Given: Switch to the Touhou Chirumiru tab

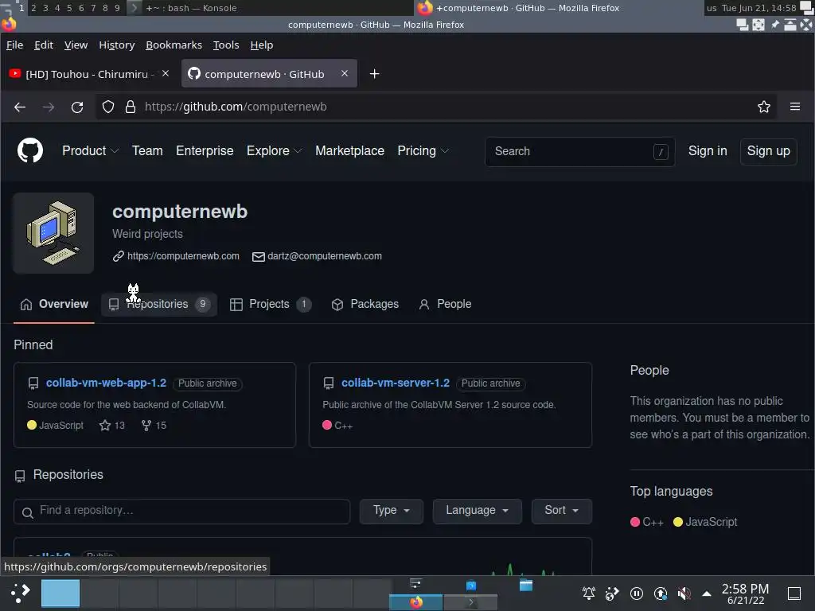Looking at the screenshot, I should pyautogui.click(x=91, y=74).
